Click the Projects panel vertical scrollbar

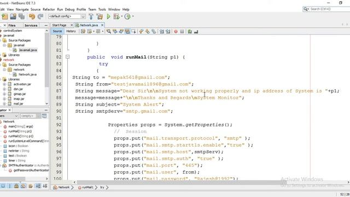pos(46,60)
